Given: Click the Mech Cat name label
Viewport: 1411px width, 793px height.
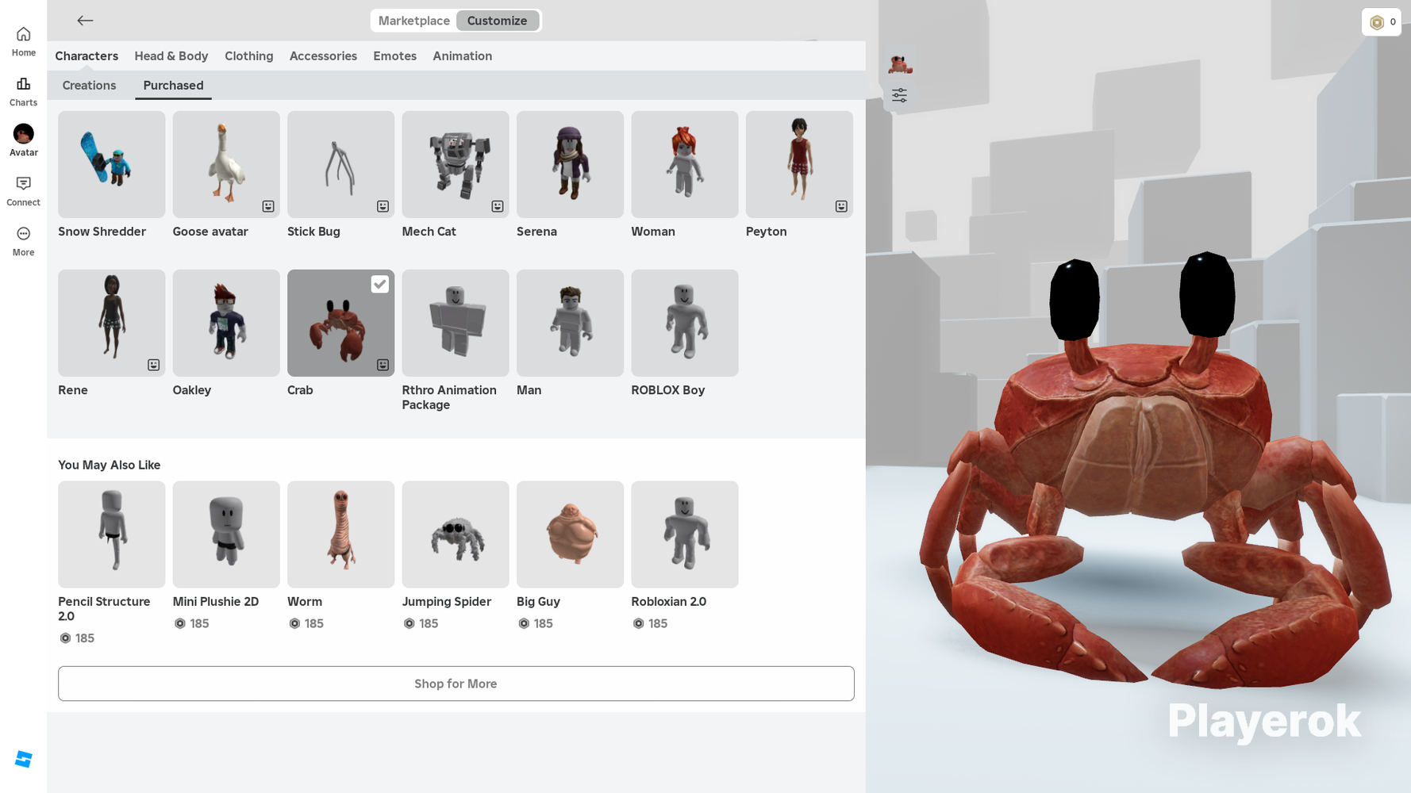Looking at the screenshot, I should coord(429,232).
